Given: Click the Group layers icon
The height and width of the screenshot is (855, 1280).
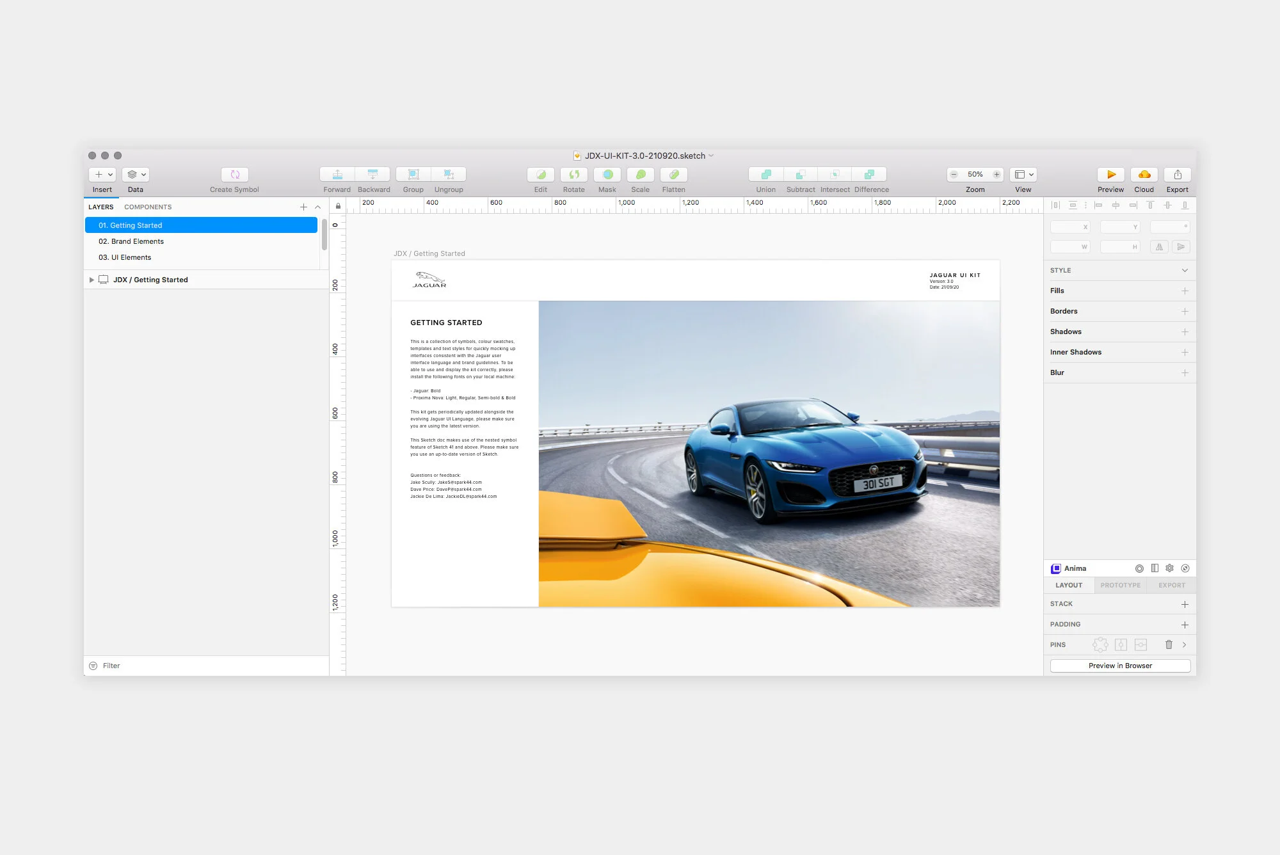Looking at the screenshot, I should (x=413, y=175).
